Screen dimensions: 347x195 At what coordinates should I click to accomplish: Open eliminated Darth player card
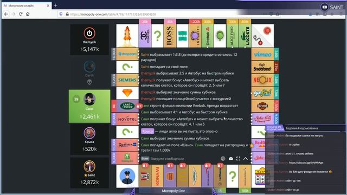pyautogui.click(x=89, y=73)
